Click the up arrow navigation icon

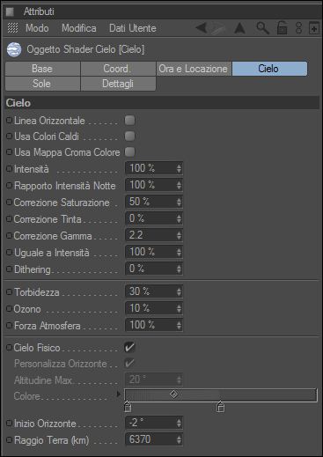tap(240, 28)
